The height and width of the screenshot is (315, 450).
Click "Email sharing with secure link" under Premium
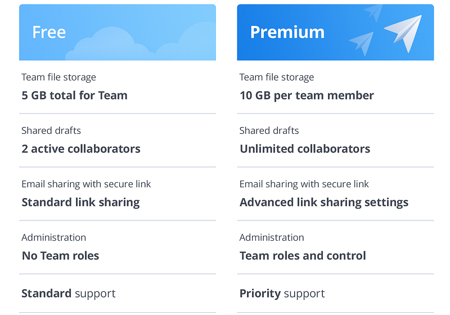pyautogui.click(x=304, y=184)
